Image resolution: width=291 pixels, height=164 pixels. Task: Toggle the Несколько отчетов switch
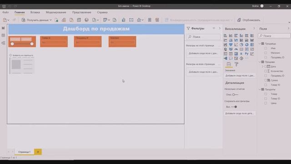point(235,95)
